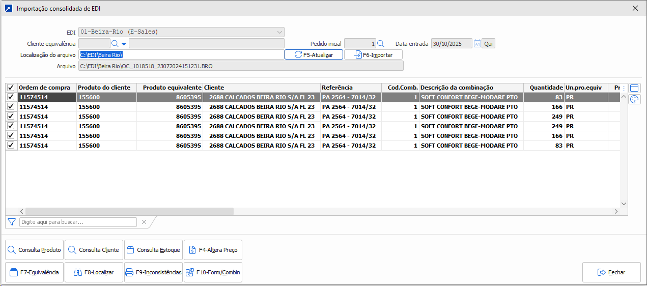Click Consulta Produto button
647x286 pixels.
tap(35, 250)
